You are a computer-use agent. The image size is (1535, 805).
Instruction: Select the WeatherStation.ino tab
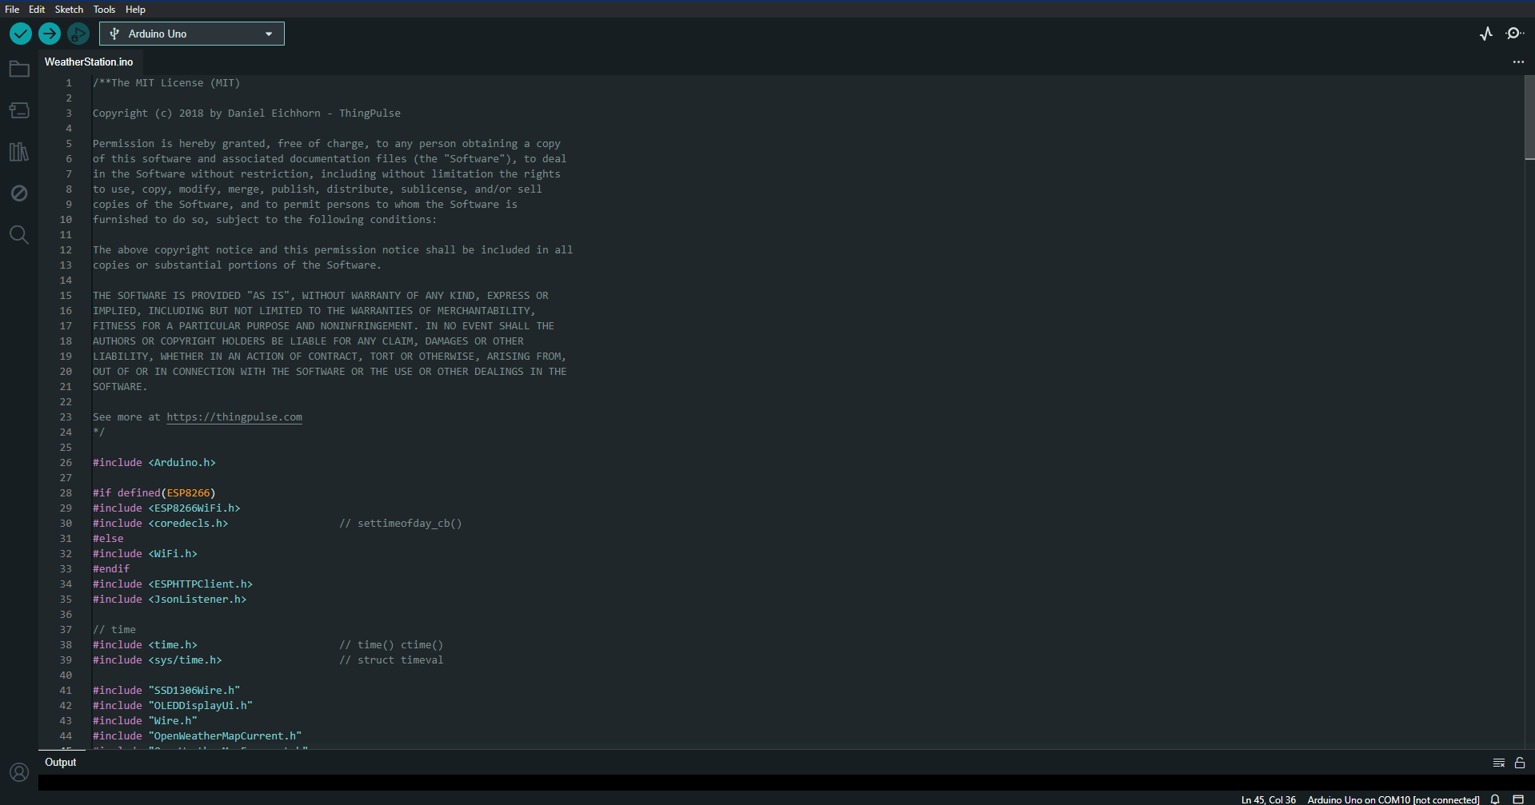(x=89, y=62)
